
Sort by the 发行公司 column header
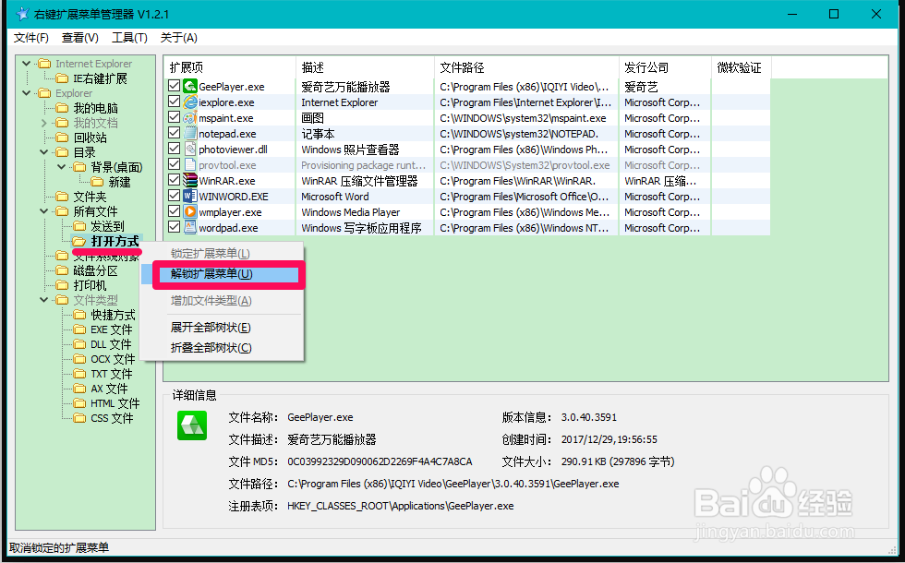pos(665,67)
